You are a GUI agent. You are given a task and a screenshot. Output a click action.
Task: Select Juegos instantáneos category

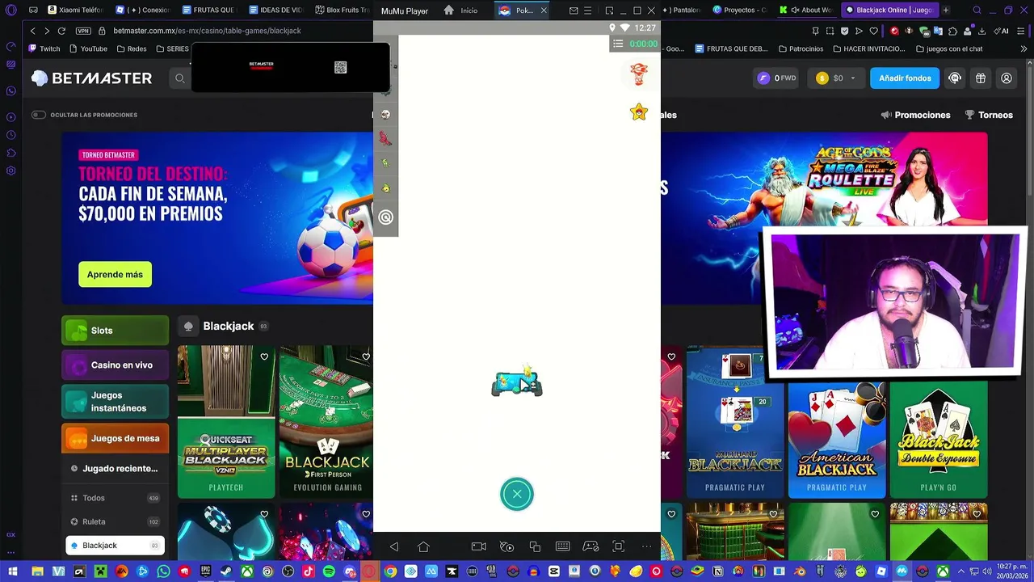[115, 402]
